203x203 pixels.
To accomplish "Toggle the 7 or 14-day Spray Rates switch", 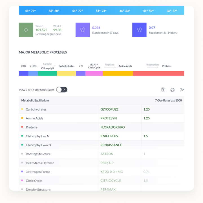I will coord(62,90).
